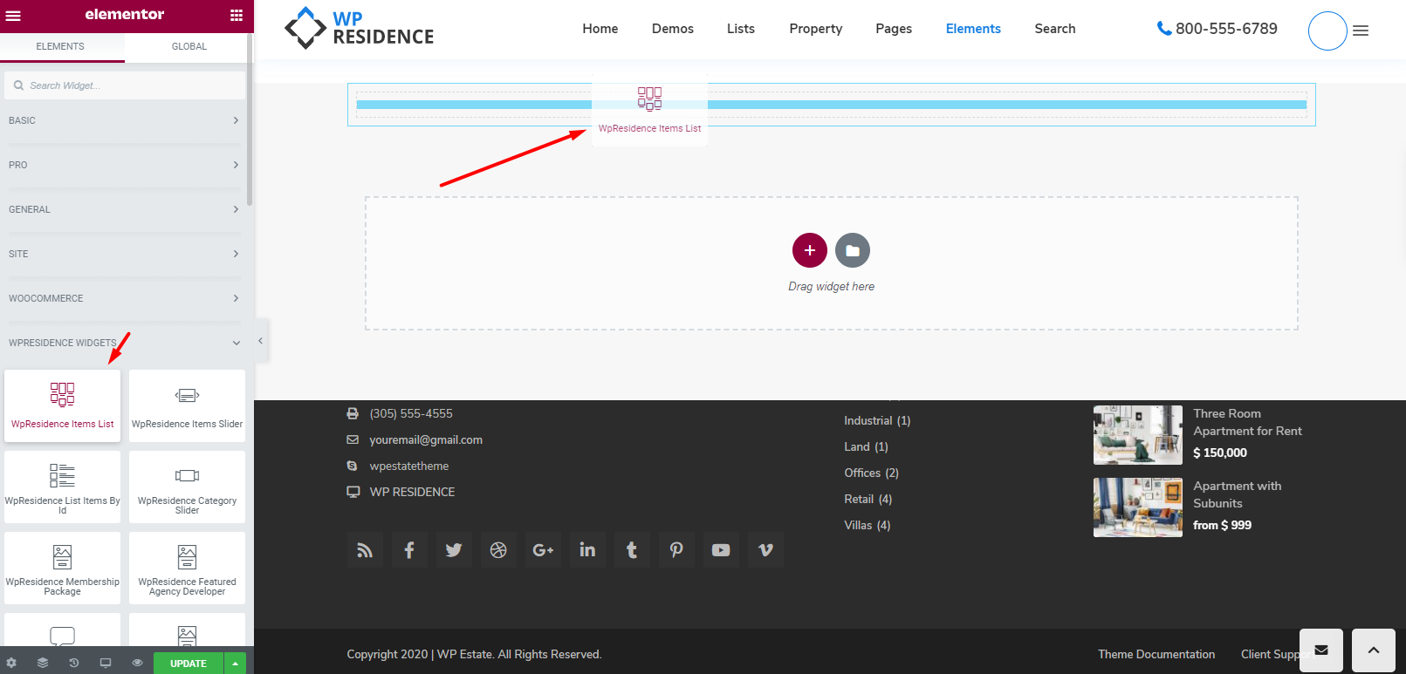
Task: Open the Pinterest social icon
Action: pos(676,550)
